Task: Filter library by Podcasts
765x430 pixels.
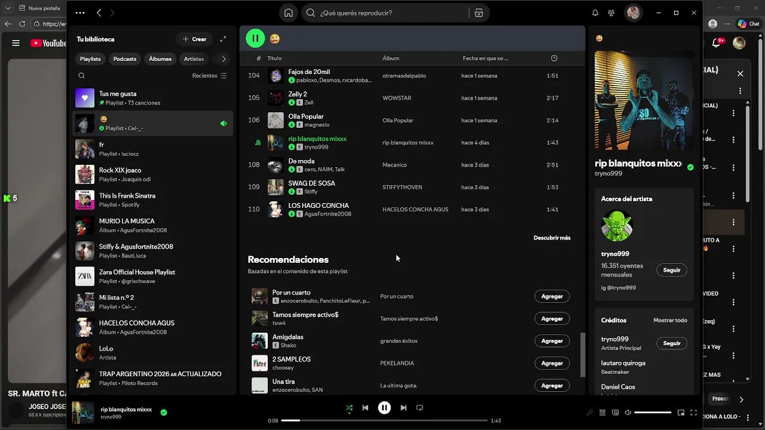Action: (125, 59)
